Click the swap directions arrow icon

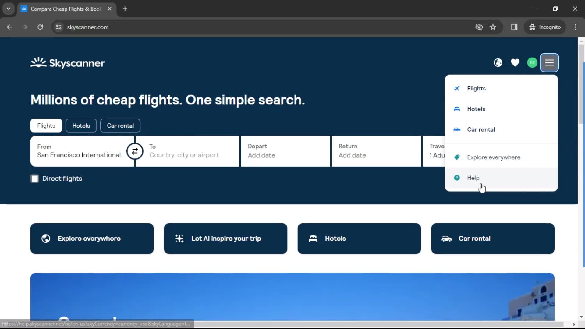click(x=135, y=151)
